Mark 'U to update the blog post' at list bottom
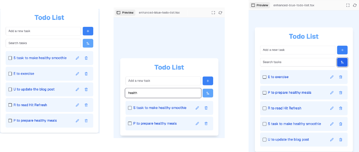 click(265, 139)
